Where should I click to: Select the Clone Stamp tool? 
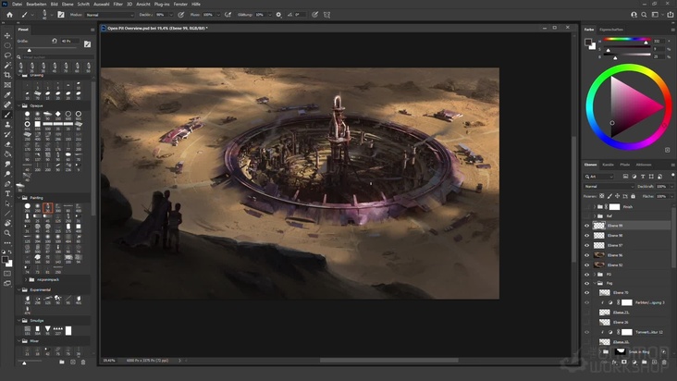point(7,125)
